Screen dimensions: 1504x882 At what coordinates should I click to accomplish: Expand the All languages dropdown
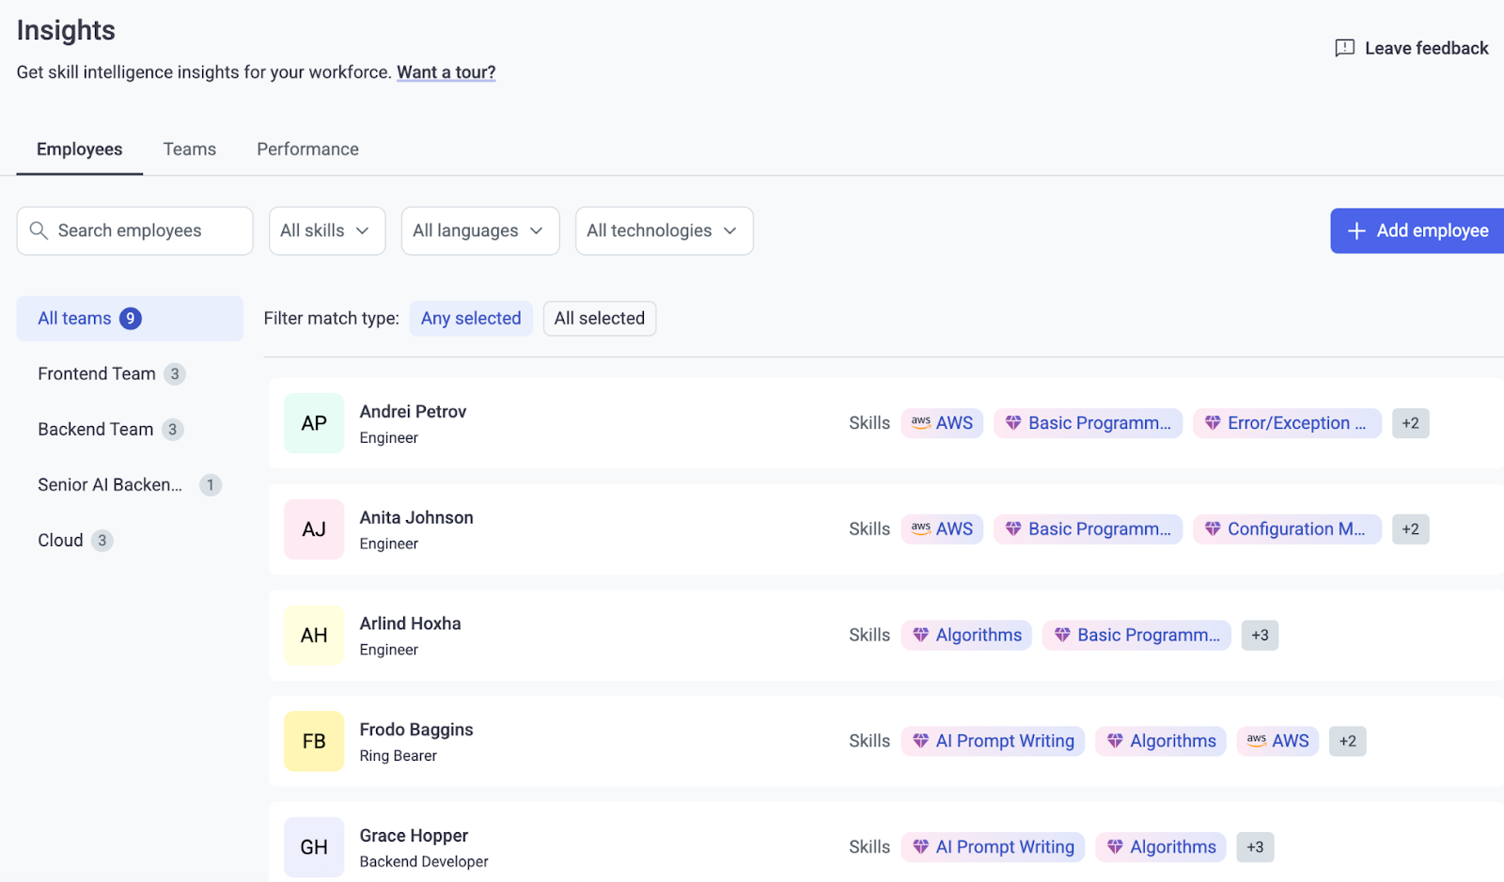[479, 230]
